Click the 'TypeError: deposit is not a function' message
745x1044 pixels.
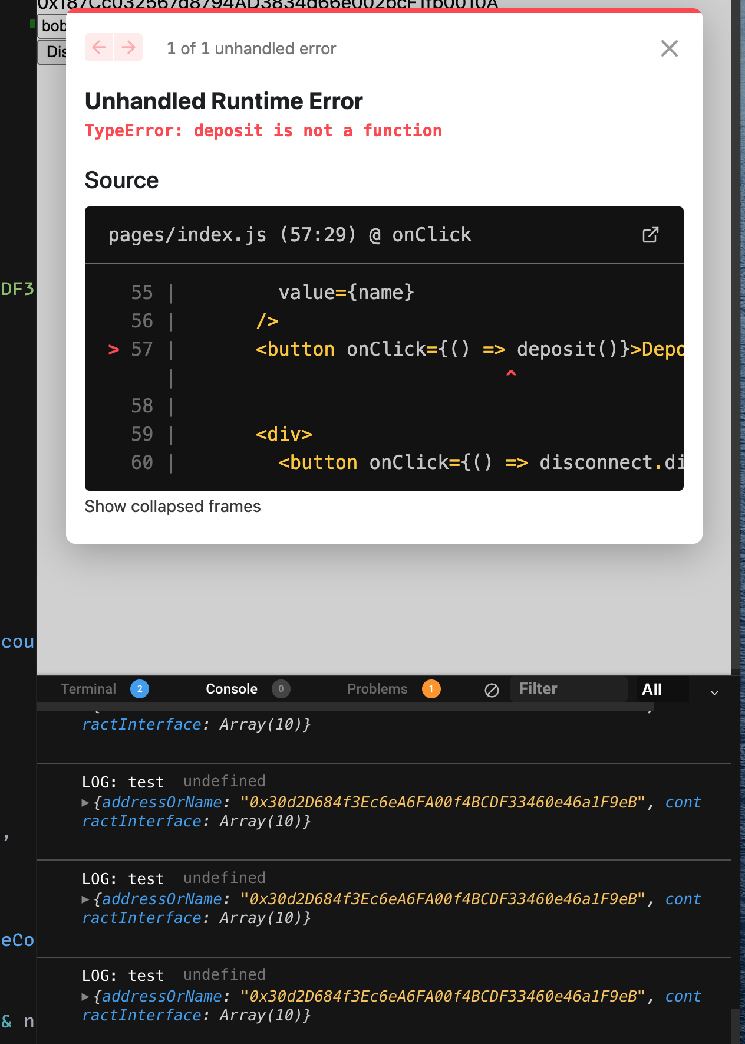[x=263, y=130]
